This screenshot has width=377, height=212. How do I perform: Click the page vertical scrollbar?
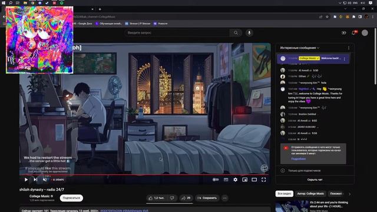click(x=375, y=57)
